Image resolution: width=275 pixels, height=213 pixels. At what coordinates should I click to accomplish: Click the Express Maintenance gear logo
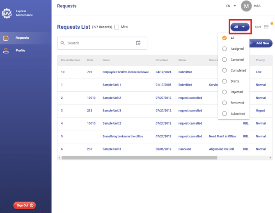tap(7, 14)
